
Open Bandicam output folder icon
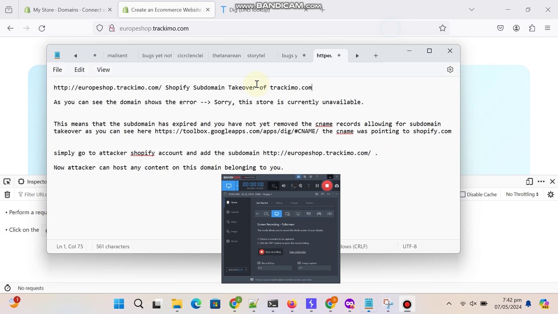click(304, 177)
